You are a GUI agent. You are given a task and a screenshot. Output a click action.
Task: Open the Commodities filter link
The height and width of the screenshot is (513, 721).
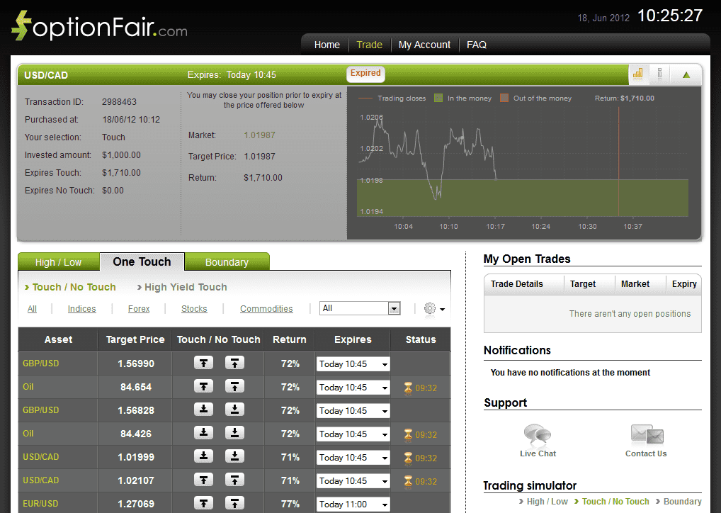point(266,308)
